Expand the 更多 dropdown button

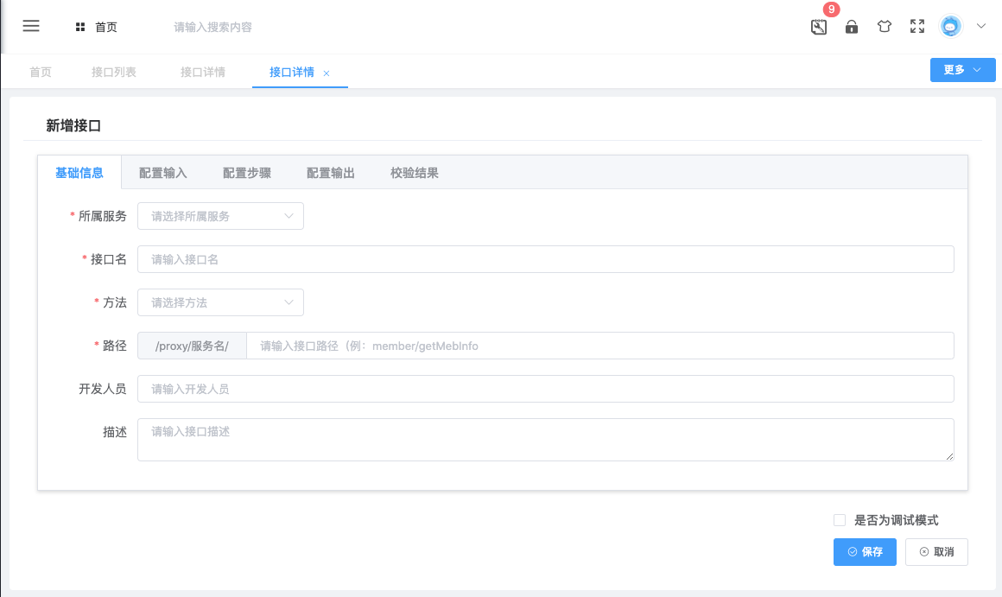[963, 70]
